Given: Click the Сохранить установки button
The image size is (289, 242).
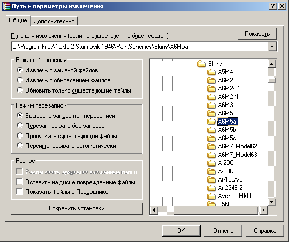Looking at the screenshot, I should tap(77, 208).
